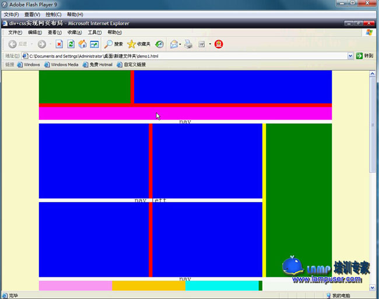
Task: Go to the Home page icon
Action: coord(82,44)
